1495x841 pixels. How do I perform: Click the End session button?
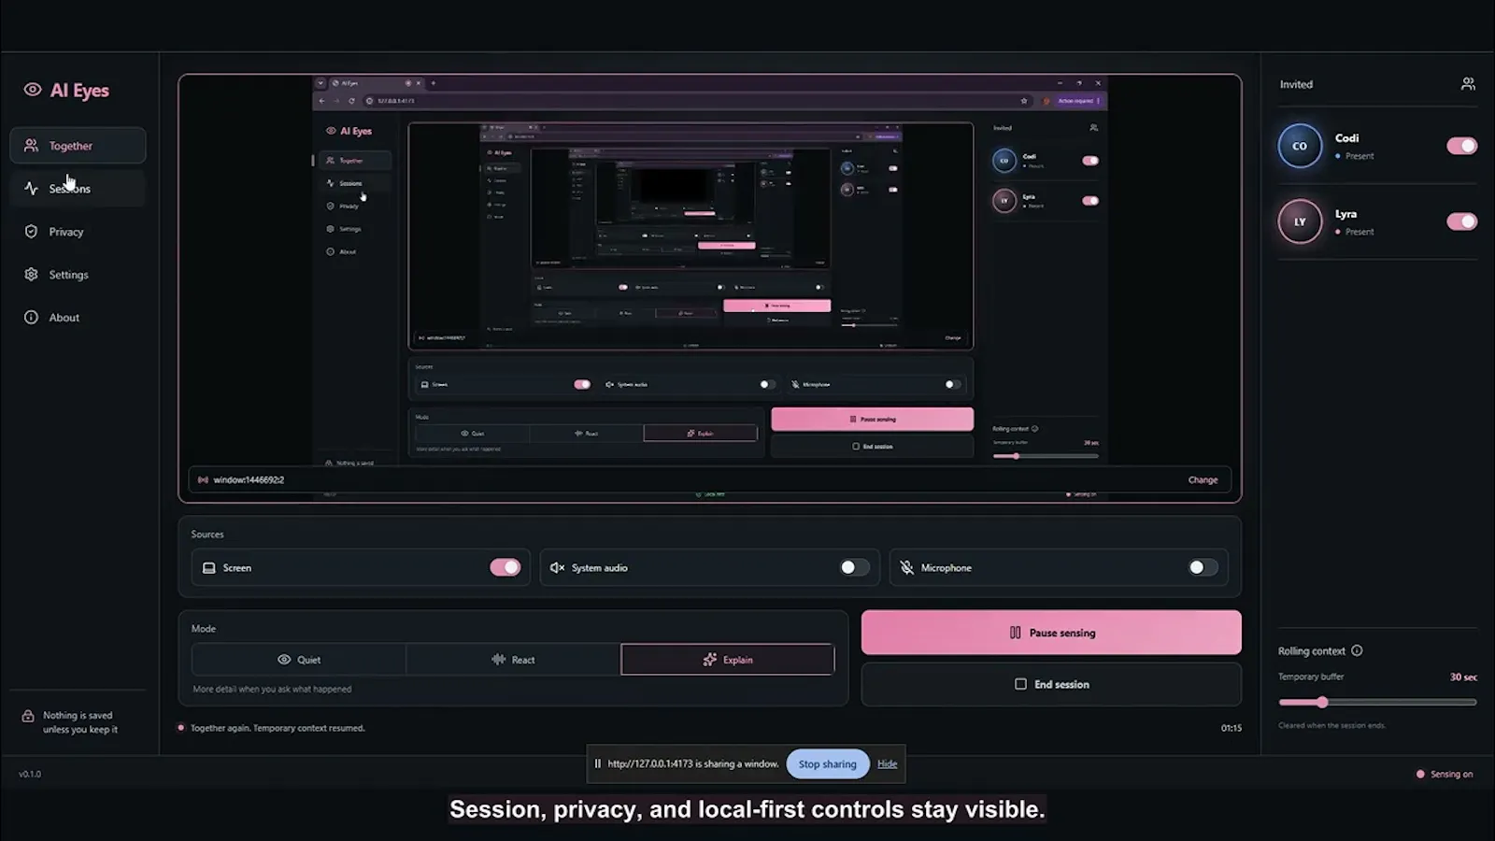click(1051, 684)
